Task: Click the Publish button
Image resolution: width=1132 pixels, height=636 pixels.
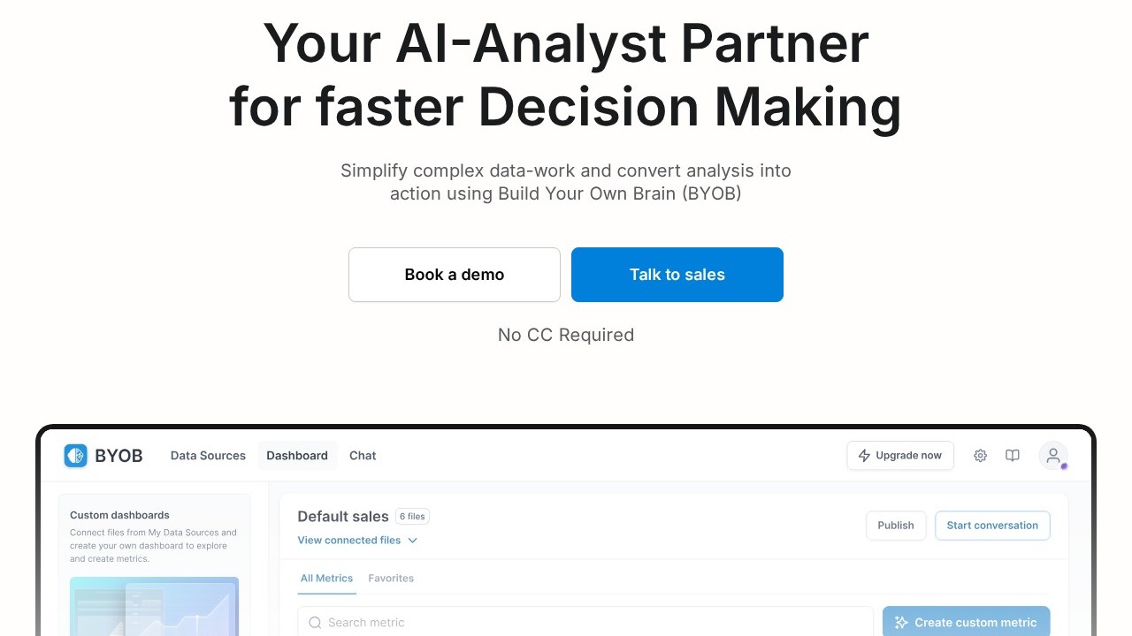Action: point(896,526)
